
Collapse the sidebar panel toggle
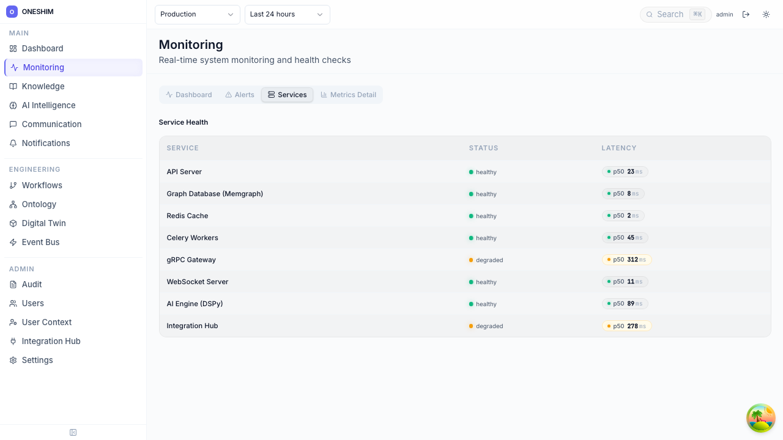[73, 432]
